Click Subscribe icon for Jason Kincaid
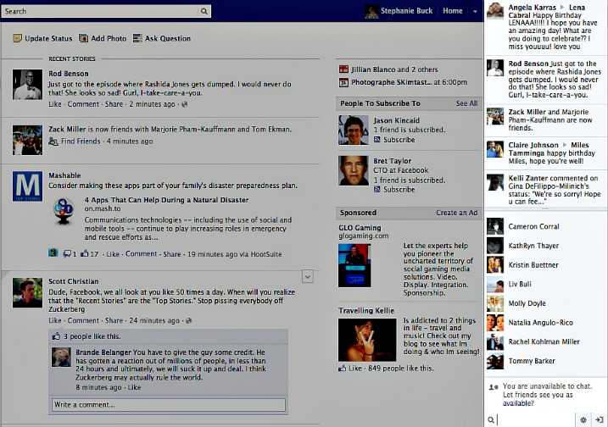The image size is (608, 427). tap(377, 140)
